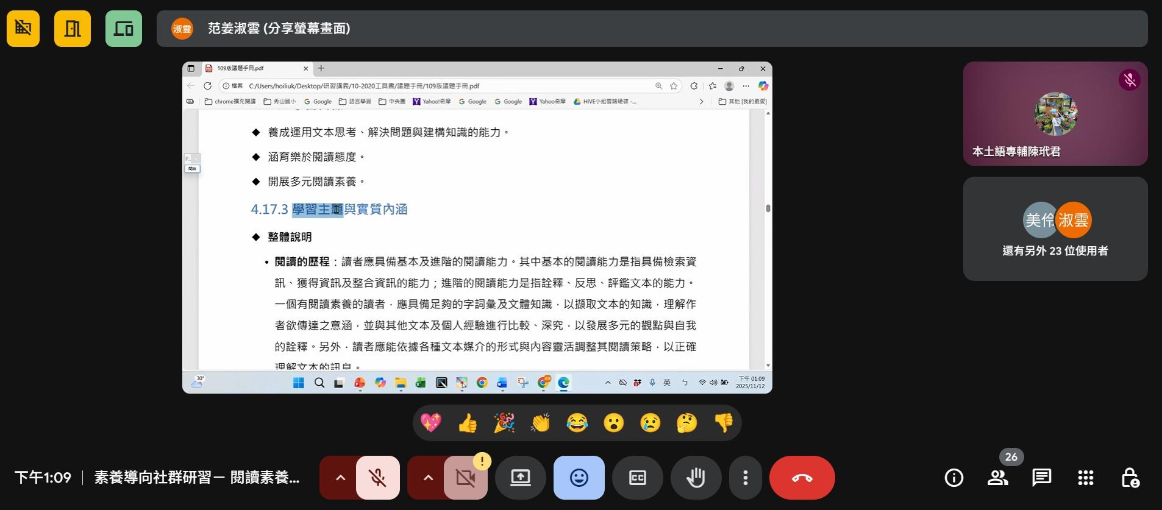The image size is (1162, 510).
Task: Open the tile showing 23 other users
Action: click(1055, 228)
